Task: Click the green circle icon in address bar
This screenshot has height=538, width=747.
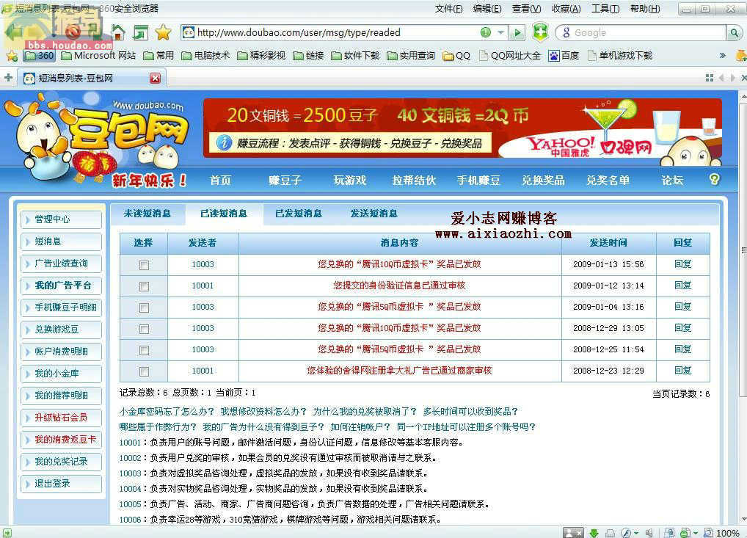Action: (486, 32)
